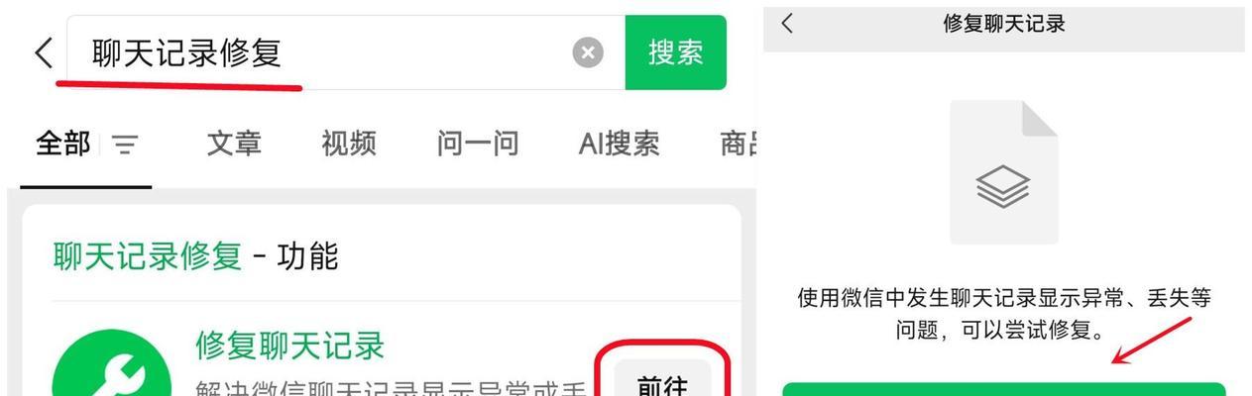Select the 全部 tab

pyautogui.click(x=62, y=145)
